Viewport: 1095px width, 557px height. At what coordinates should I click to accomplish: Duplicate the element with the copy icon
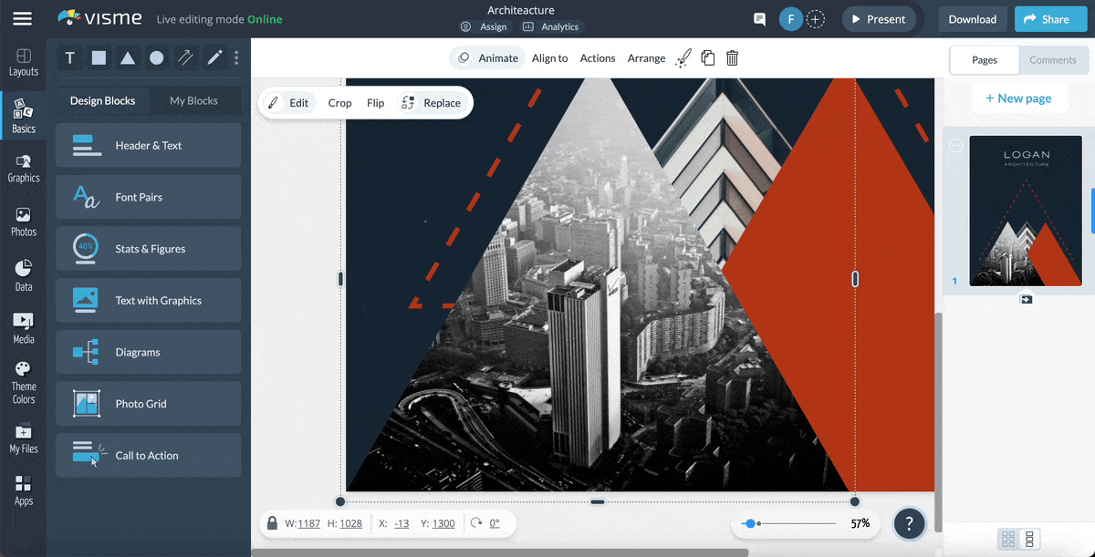pos(708,57)
